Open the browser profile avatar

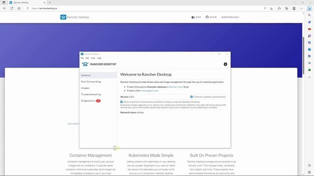[294, 8]
